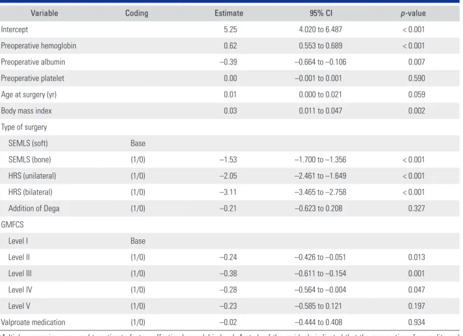Select the interval –0.611 to –0.154
This screenshot has height=336, width=463.
tap(320, 273)
